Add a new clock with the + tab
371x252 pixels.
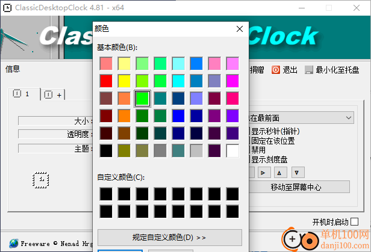(x=53, y=94)
